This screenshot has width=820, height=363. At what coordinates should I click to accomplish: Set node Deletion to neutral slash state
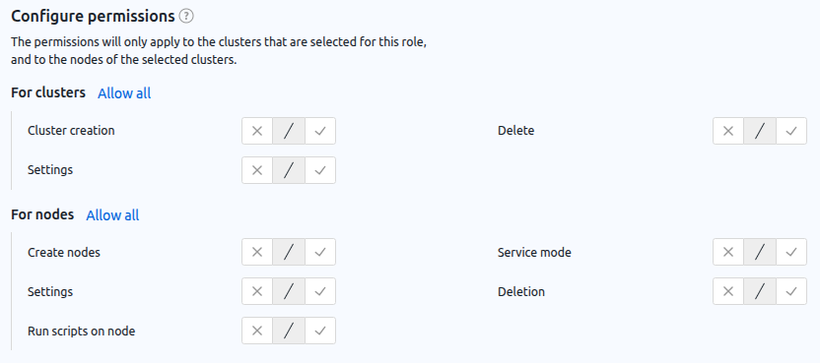[x=760, y=291]
